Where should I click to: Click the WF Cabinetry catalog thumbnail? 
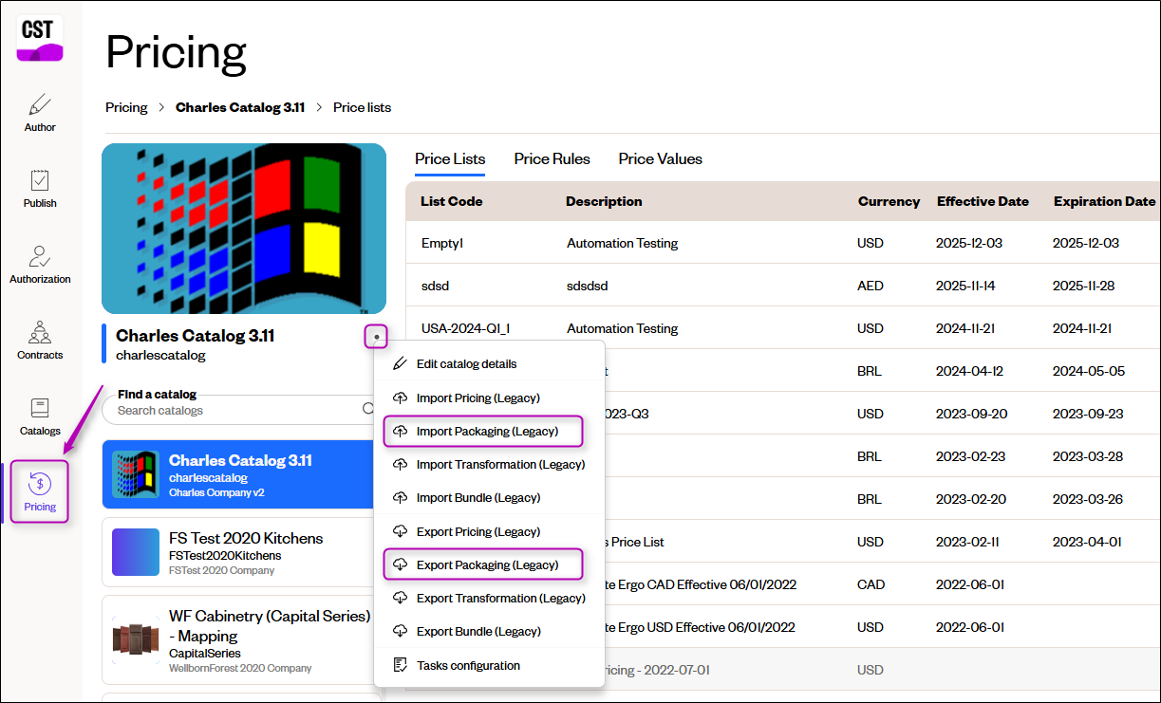[136, 639]
